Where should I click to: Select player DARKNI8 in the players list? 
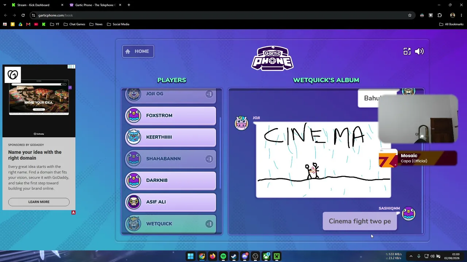(x=171, y=180)
